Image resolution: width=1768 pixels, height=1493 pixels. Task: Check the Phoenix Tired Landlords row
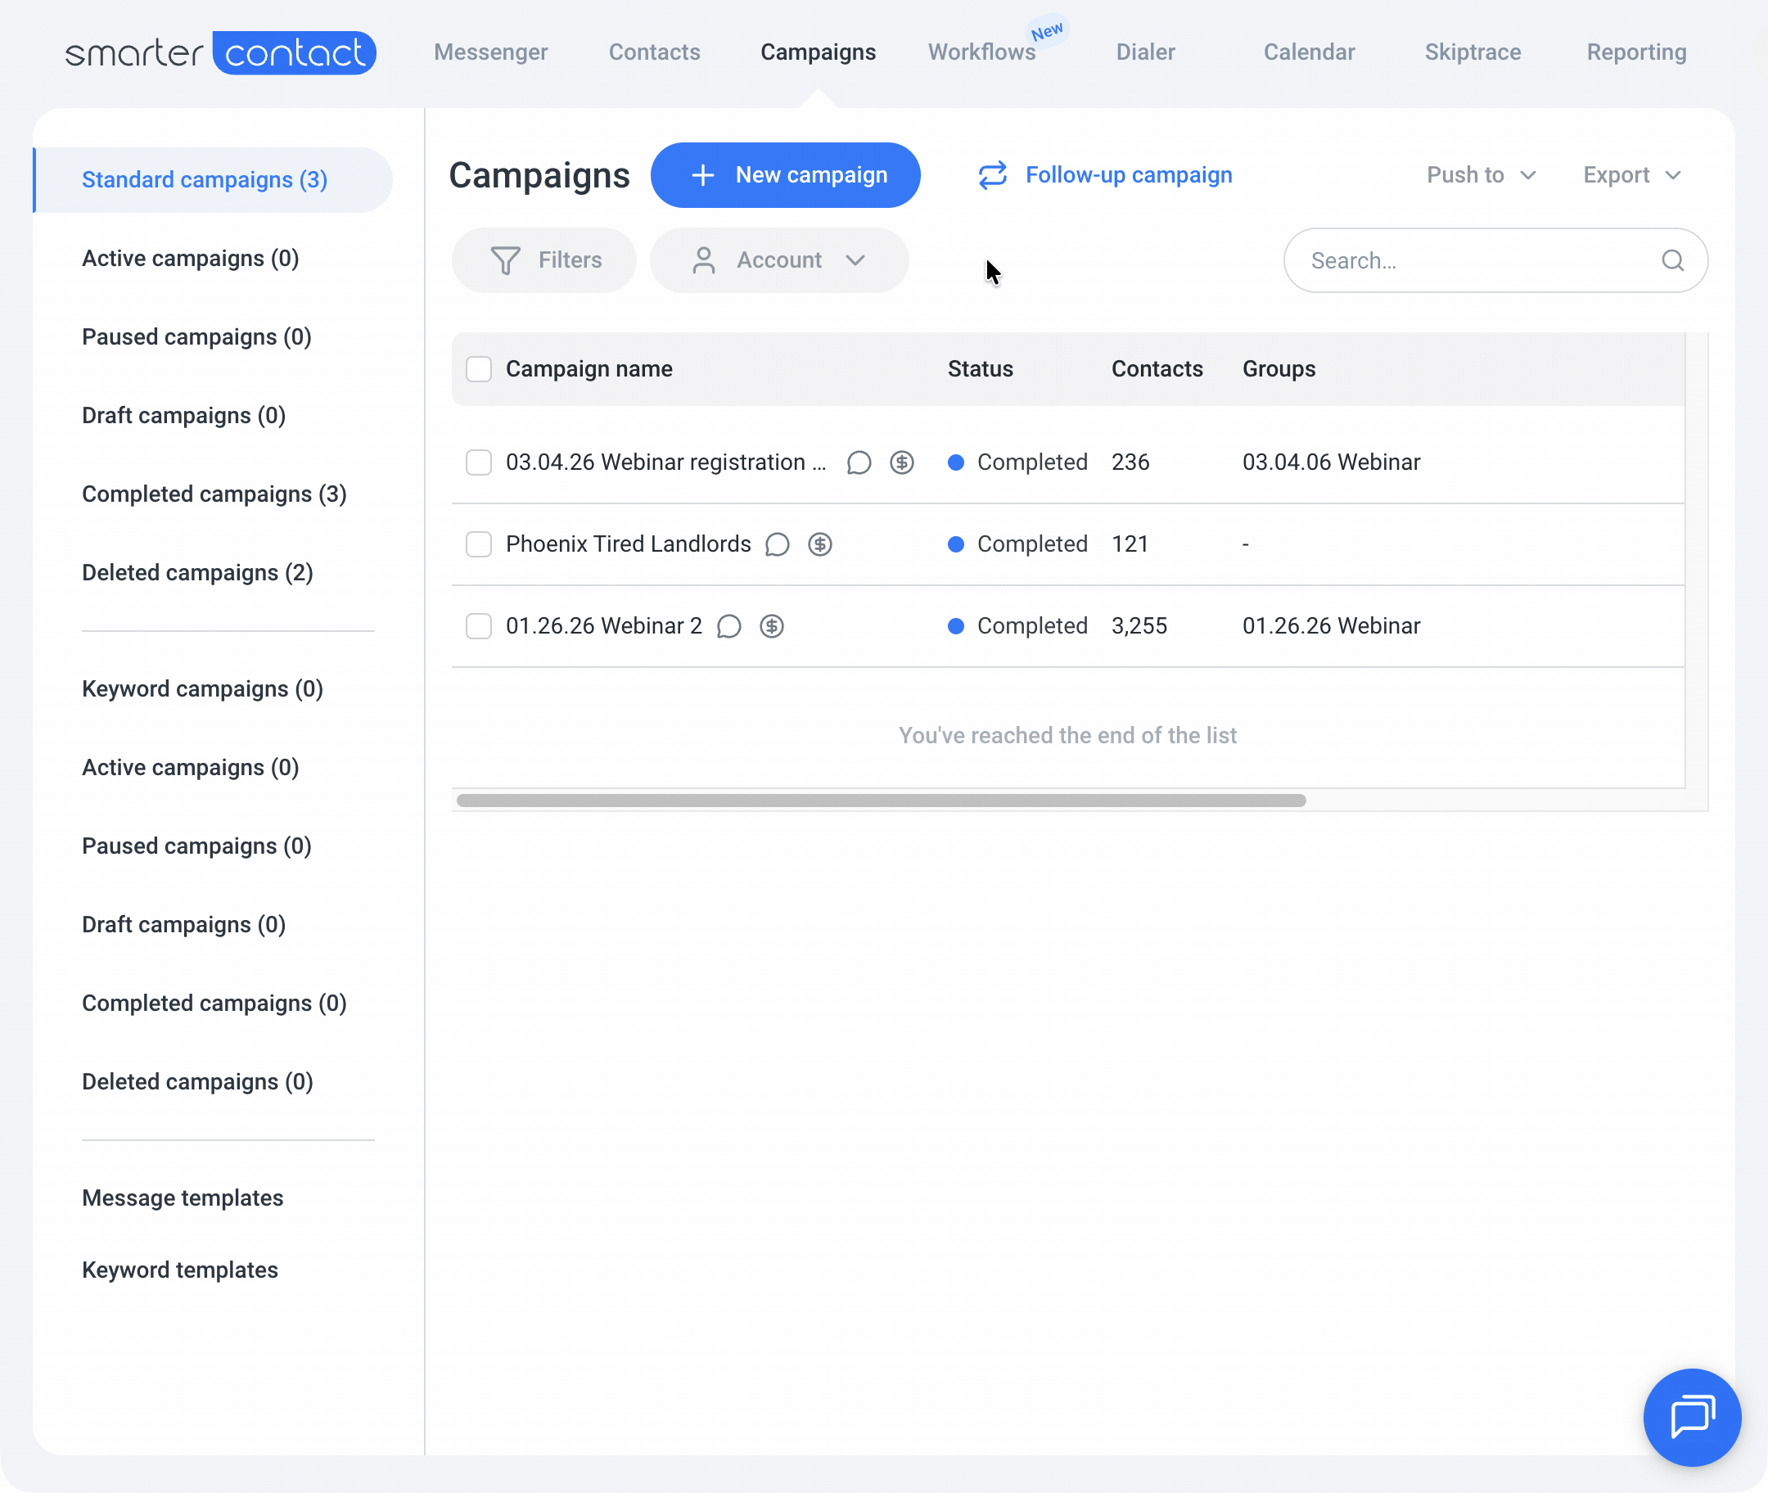point(479,544)
